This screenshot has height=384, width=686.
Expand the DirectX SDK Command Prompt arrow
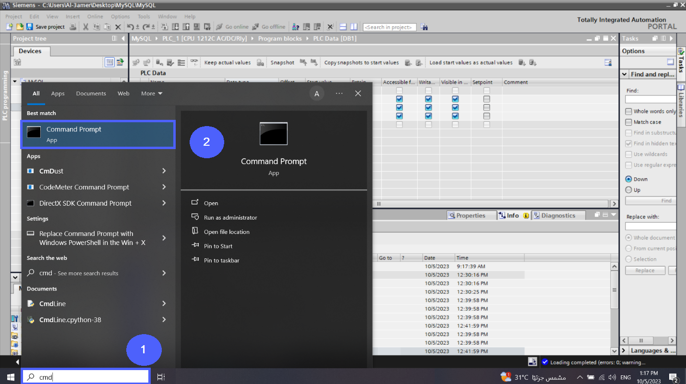pyautogui.click(x=164, y=203)
